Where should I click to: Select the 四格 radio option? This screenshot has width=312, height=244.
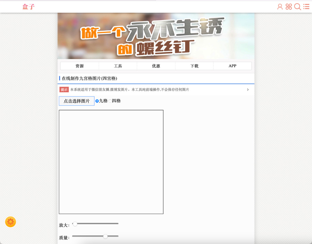[x=110, y=101]
